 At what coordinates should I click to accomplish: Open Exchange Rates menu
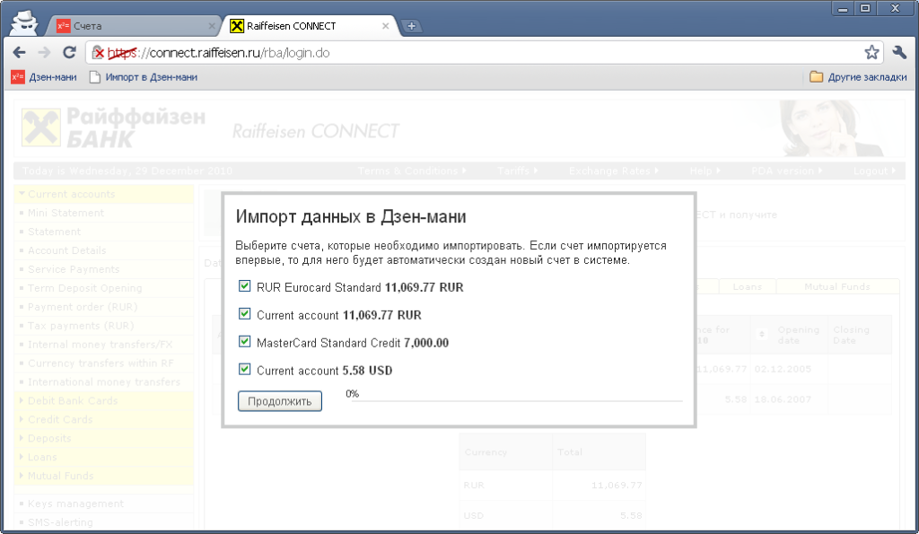pyautogui.click(x=614, y=171)
